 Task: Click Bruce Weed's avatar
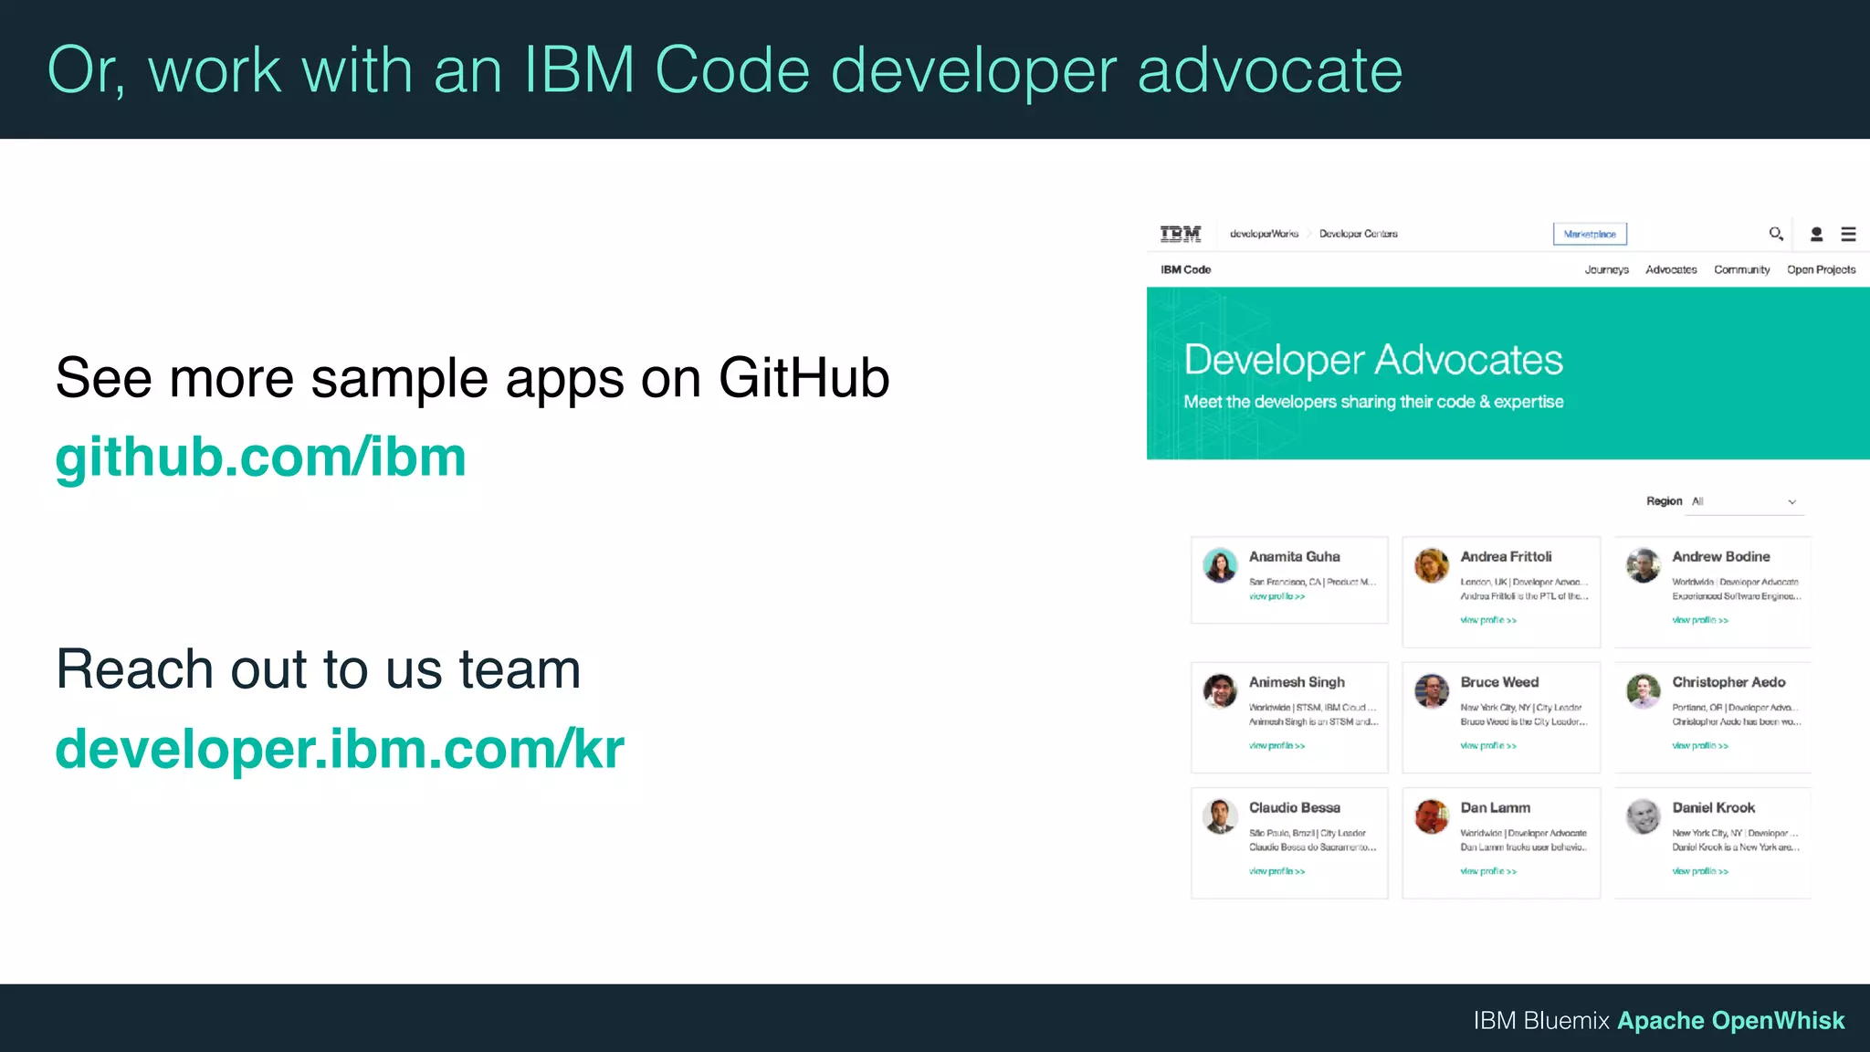(1432, 691)
